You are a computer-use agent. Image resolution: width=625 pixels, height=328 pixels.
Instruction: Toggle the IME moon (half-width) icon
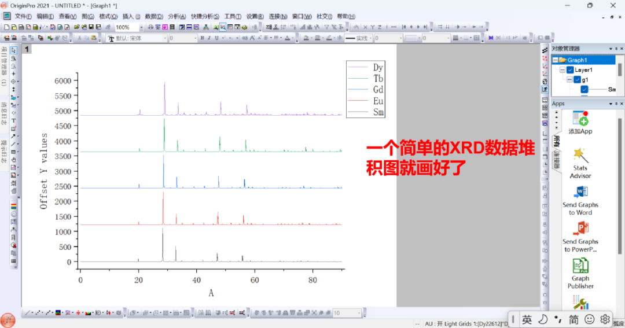pyautogui.click(x=542, y=319)
